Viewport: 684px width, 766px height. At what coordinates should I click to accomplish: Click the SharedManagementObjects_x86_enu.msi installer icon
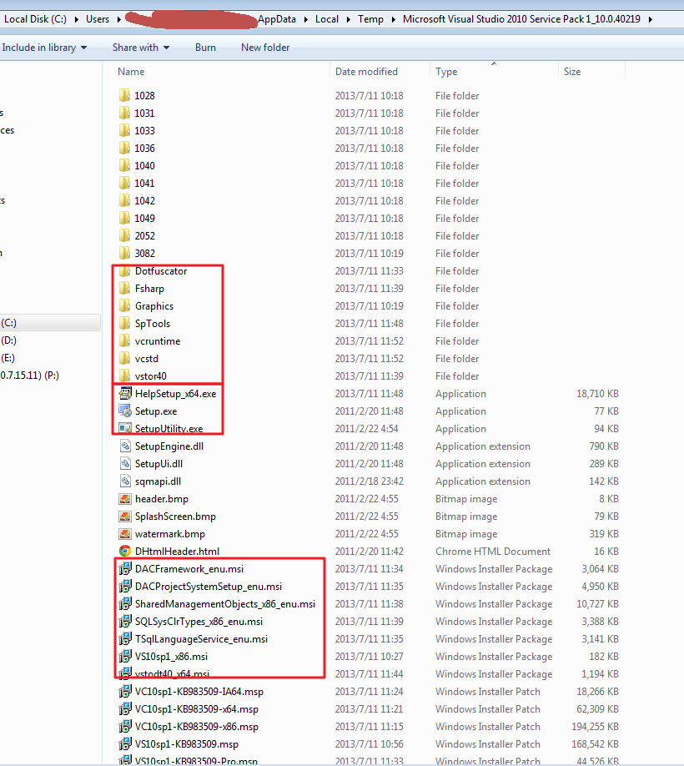pyautogui.click(x=125, y=604)
